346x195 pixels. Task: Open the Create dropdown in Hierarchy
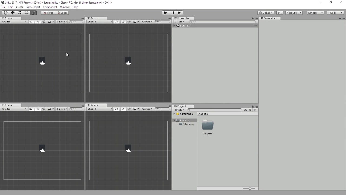[x=179, y=22]
